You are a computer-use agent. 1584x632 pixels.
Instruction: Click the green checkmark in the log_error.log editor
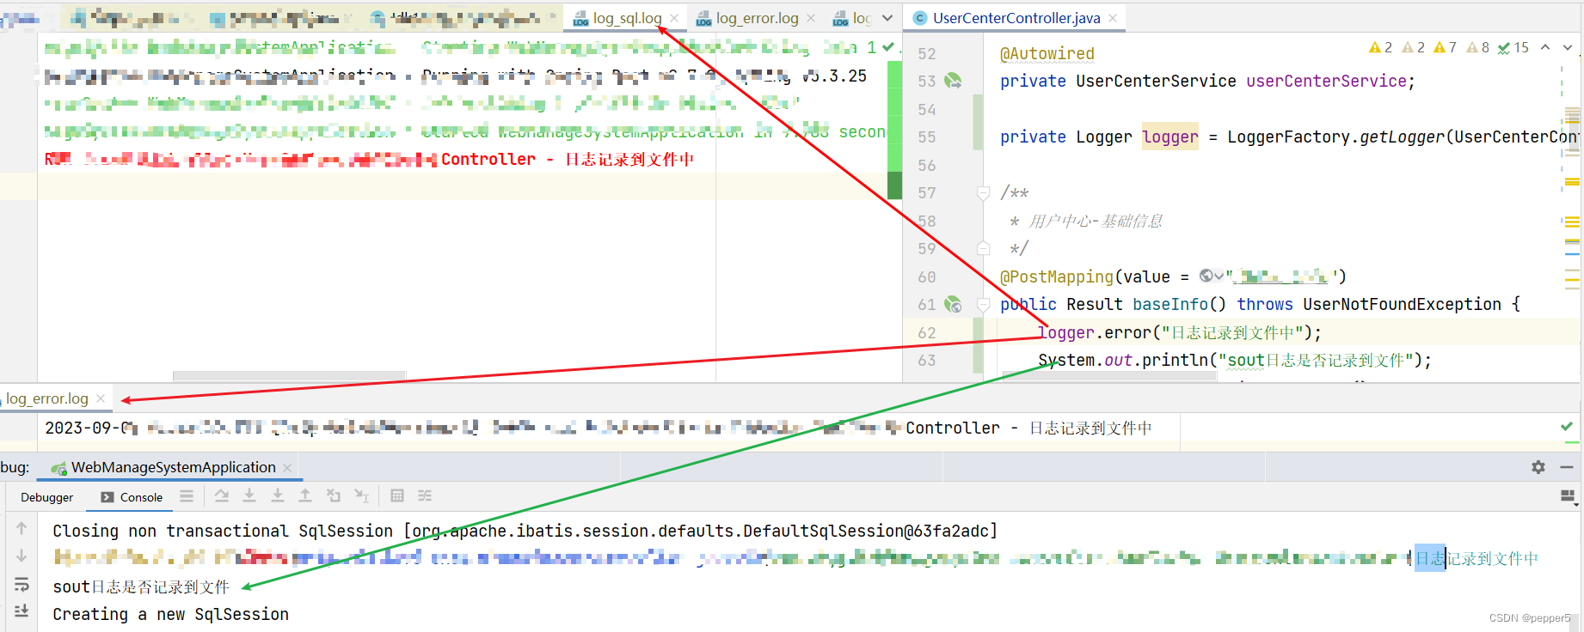tap(1567, 427)
